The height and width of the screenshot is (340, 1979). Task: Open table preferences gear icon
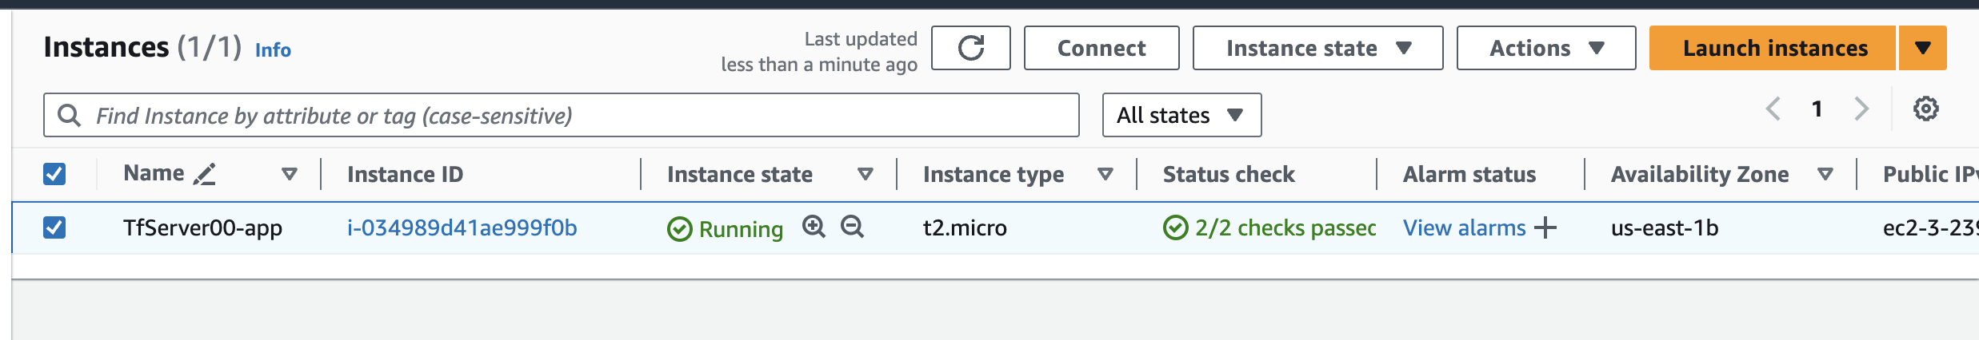(x=1925, y=109)
